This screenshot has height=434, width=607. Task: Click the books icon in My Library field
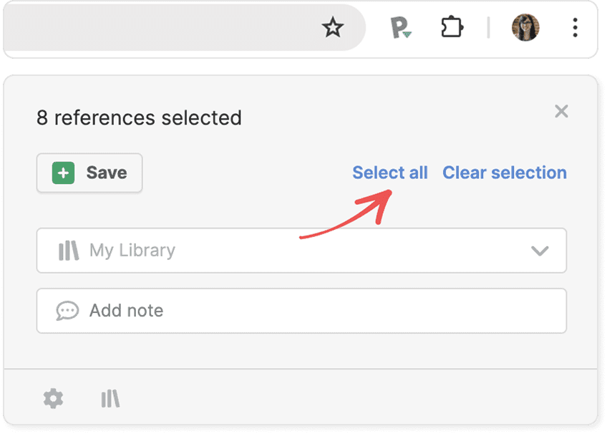69,251
